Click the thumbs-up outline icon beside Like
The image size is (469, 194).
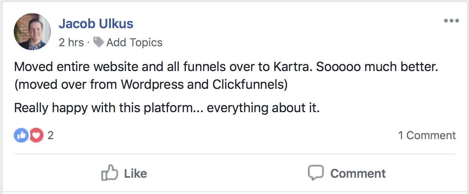[x=110, y=173]
